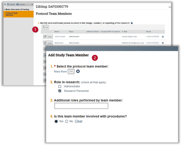Viewport: 181px width, 145px height.
Task: Remove the first Administrator row
Action: tap(163, 37)
